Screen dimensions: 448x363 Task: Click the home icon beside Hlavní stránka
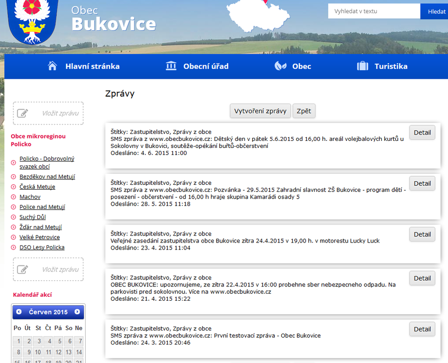52,66
